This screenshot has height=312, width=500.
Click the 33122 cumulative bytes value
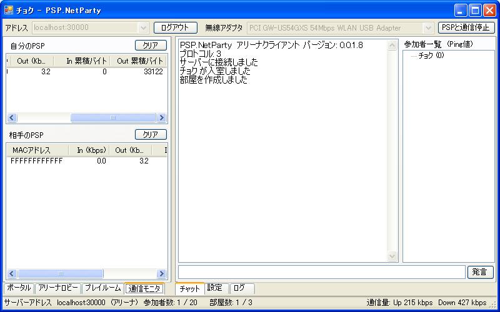point(153,72)
